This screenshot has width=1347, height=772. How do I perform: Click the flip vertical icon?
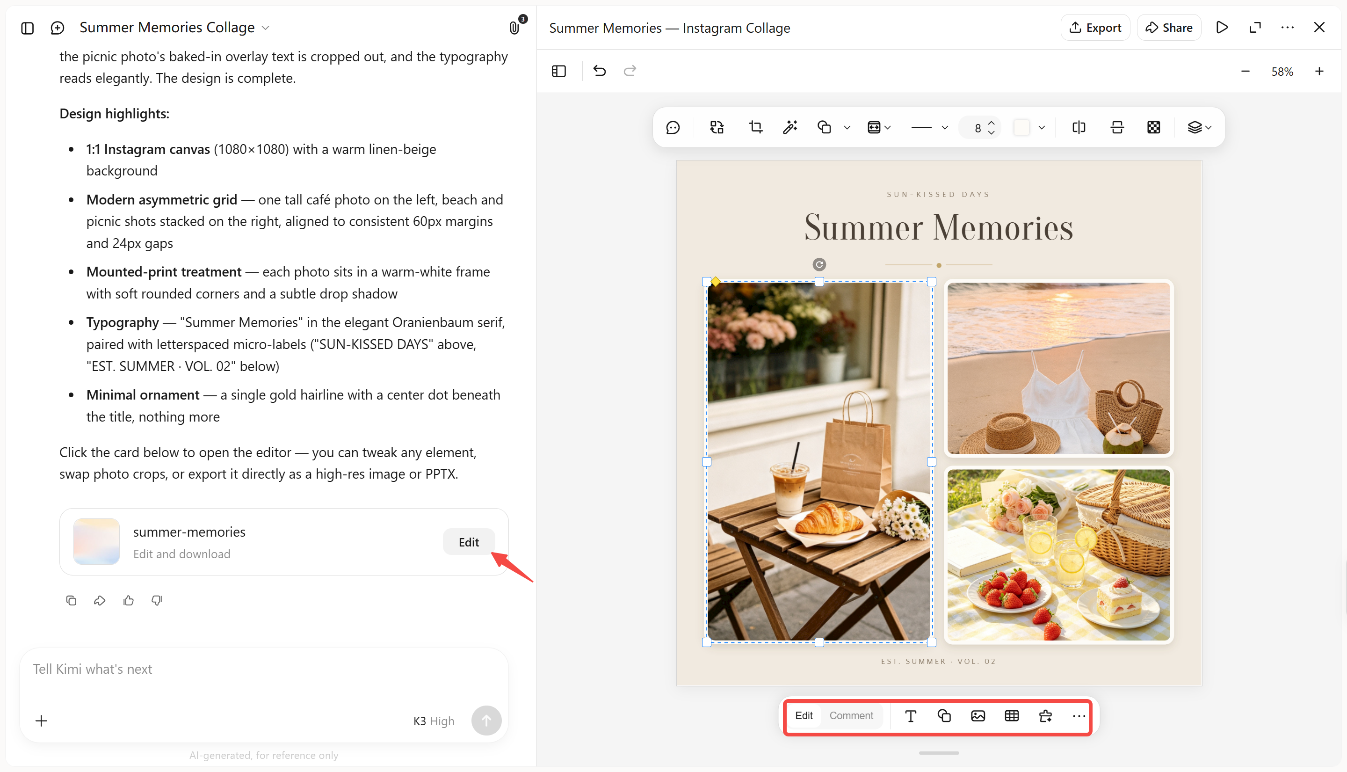1117,127
